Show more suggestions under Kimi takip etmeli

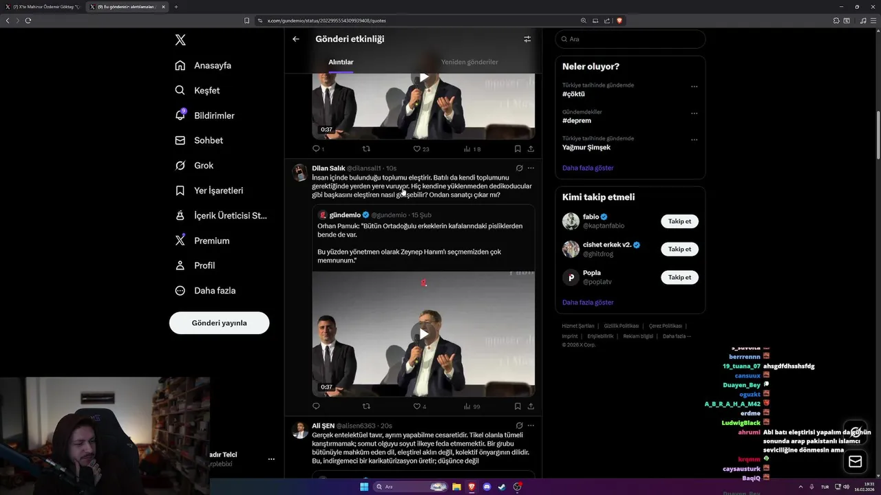pyautogui.click(x=588, y=302)
